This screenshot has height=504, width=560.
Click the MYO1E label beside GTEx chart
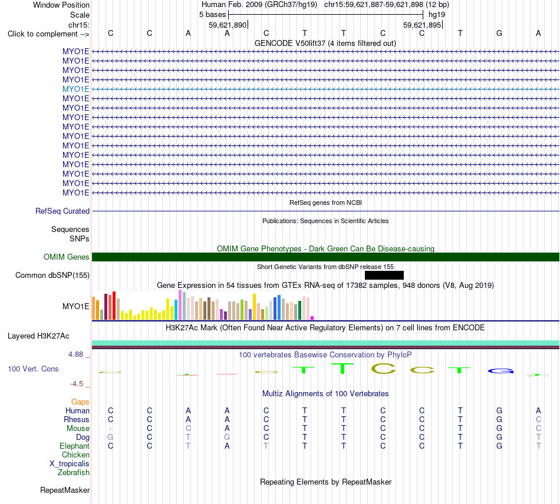point(75,306)
